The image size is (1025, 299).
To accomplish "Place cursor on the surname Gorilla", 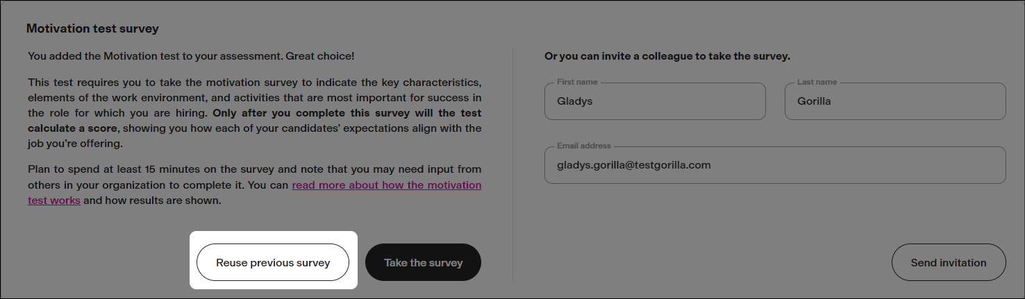I will tap(815, 101).
